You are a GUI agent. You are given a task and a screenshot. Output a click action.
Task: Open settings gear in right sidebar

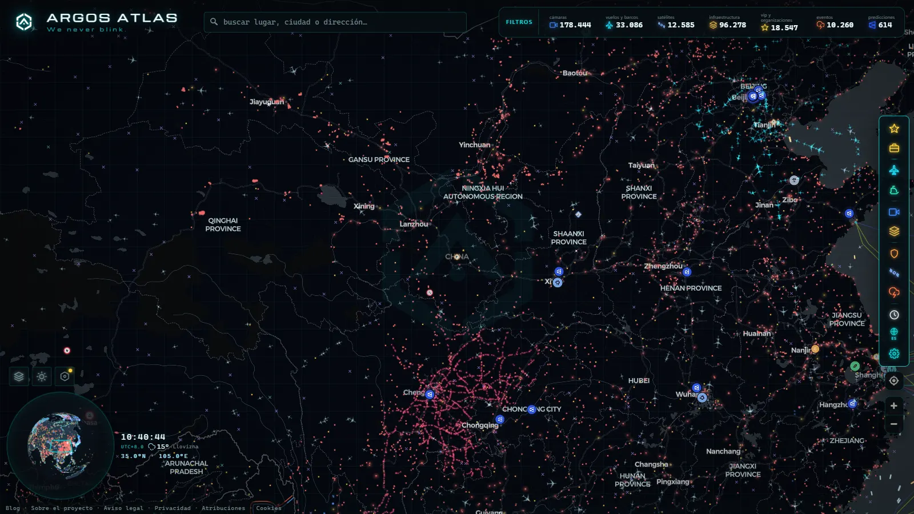click(894, 354)
